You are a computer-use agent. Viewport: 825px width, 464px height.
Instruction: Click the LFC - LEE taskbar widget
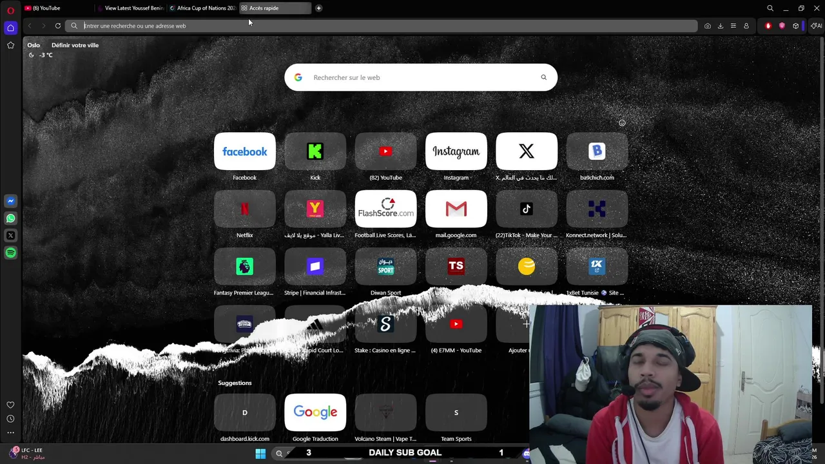(x=27, y=454)
